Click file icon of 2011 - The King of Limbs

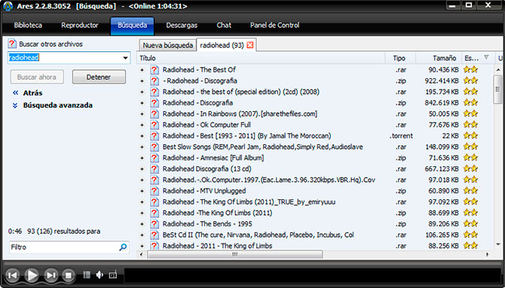(155, 246)
